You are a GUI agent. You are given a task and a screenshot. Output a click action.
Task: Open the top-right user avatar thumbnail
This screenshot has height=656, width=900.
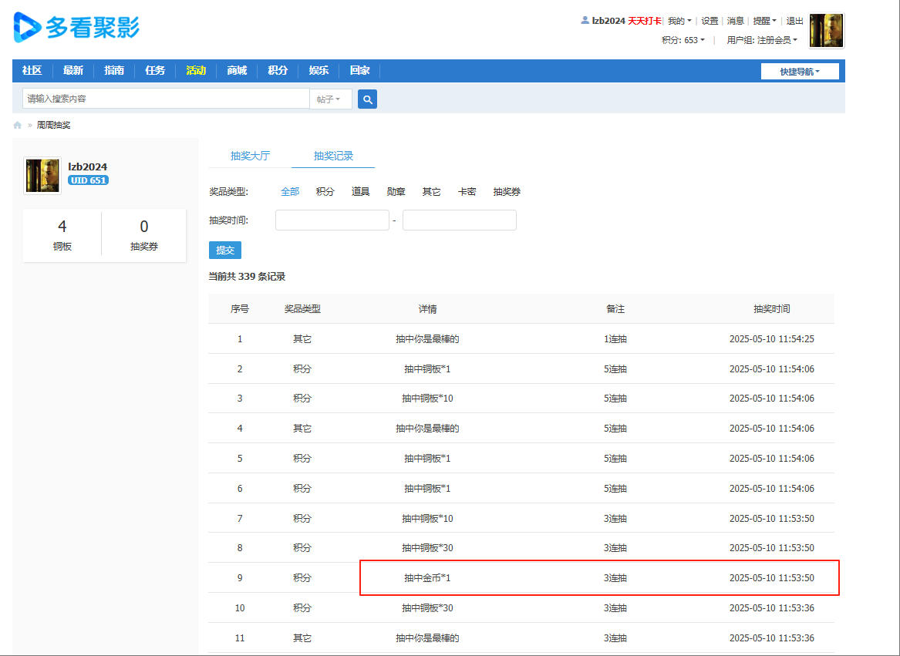click(826, 30)
